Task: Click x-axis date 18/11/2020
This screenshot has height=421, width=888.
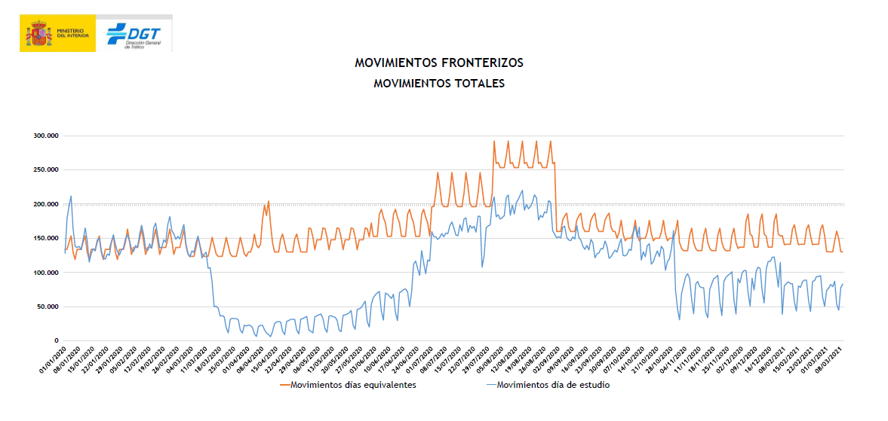Action: [702, 358]
